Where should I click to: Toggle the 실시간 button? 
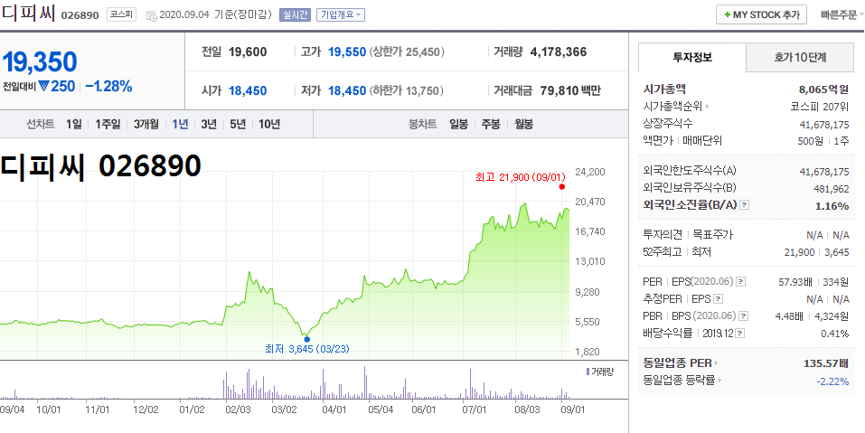(x=296, y=14)
